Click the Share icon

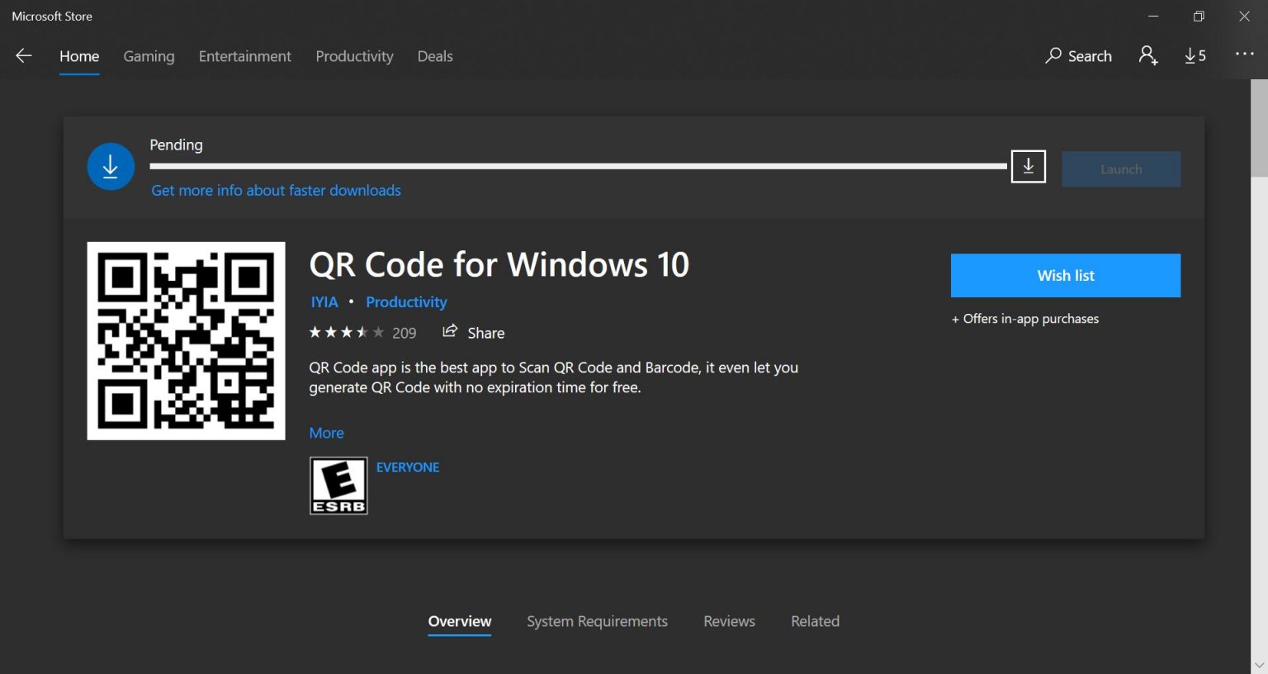[450, 332]
